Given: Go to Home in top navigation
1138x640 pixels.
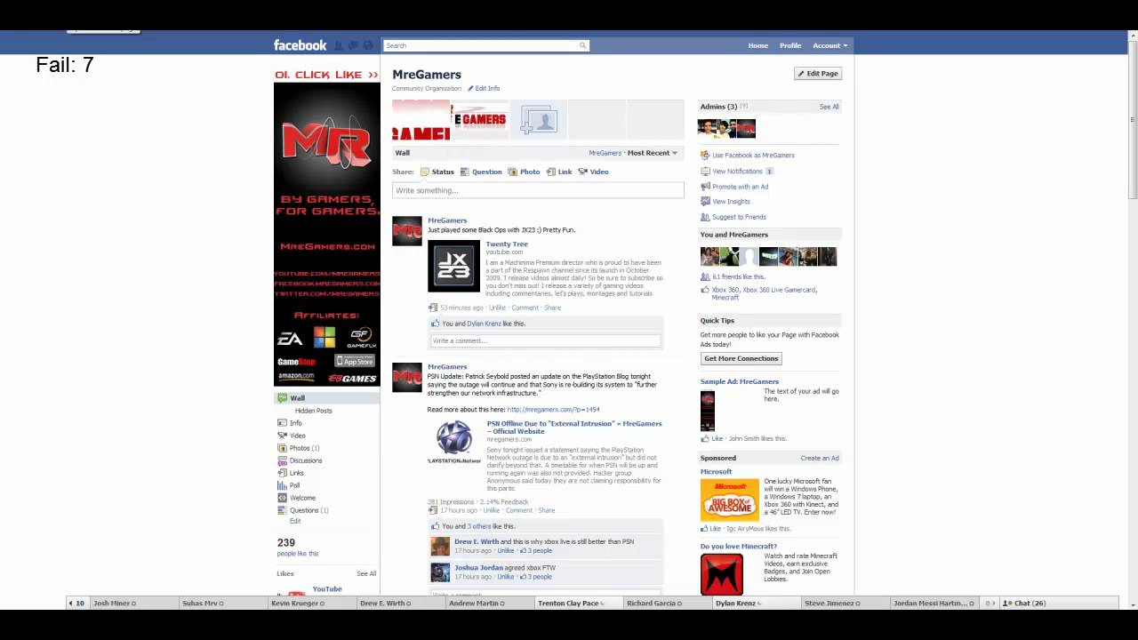Looking at the screenshot, I should [x=758, y=45].
